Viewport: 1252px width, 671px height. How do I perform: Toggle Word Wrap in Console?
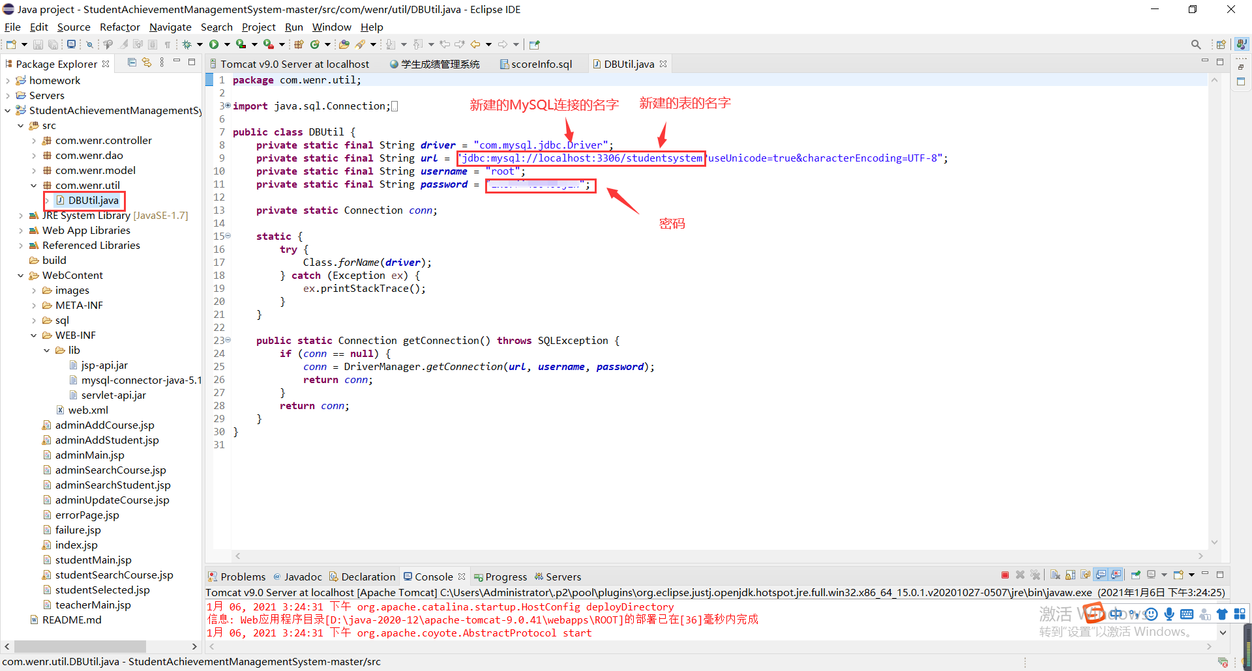pos(1086,575)
